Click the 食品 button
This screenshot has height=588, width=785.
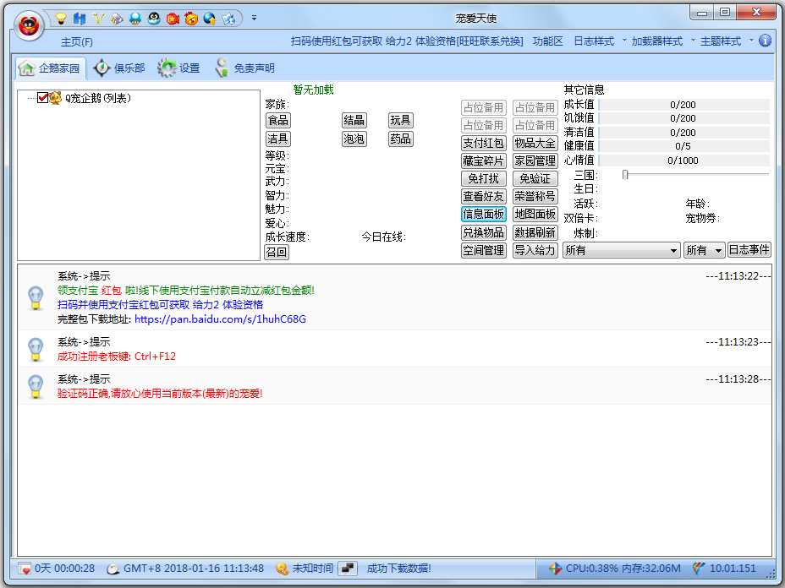277,121
